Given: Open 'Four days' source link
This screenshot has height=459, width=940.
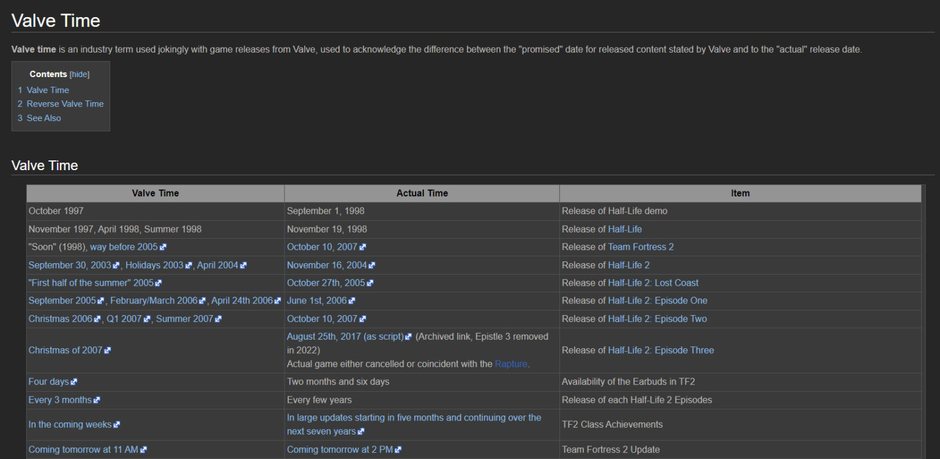Looking at the screenshot, I should pyautogui.click(x=48, y=381).
